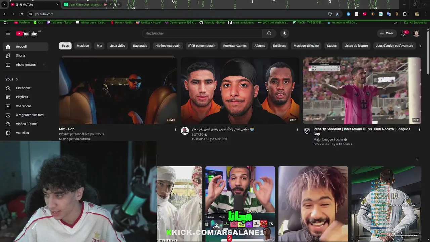Open the All Bookmarks folder
The image size is (430, 242).
click(x=415, y=23)
